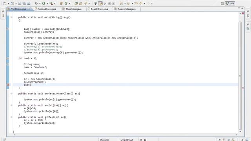Open the New Java Class dropdown arrow
The width and height of the screenshot is (251, 141).
[69, 4]
